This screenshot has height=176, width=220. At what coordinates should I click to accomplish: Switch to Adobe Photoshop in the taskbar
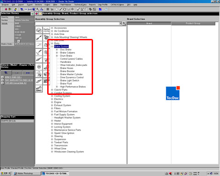[24, 173]
